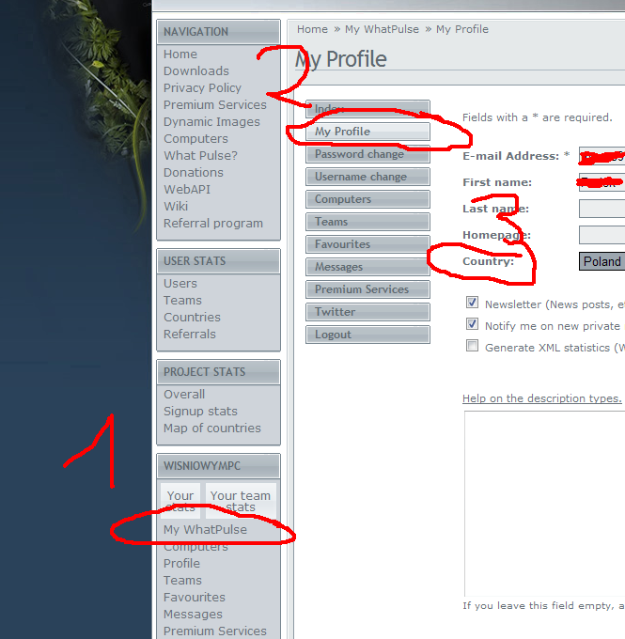Viewport: 625px width, 639px height.
Task: Select the My Profile menu button
Action: (x=367, y=132)
